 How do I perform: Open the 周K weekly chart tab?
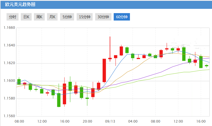pos(39,17)
